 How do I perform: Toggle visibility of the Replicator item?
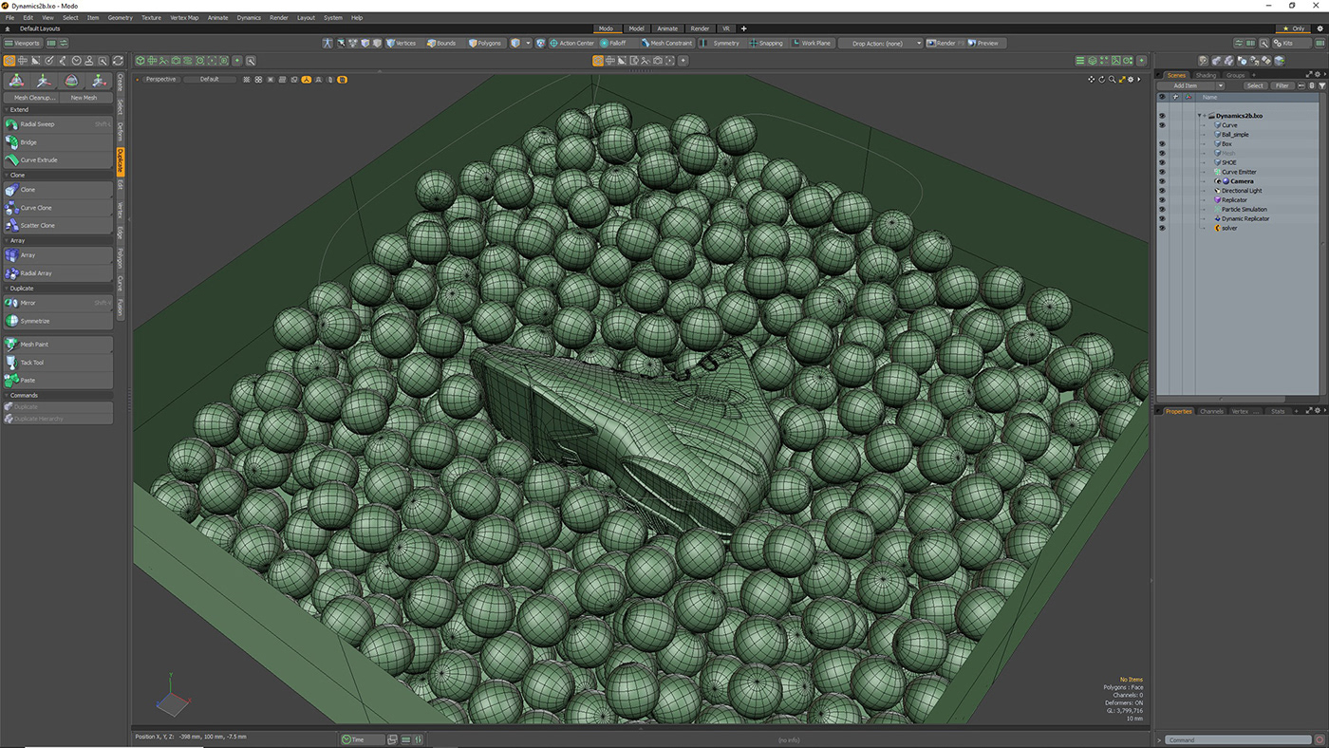[1162, 200]
